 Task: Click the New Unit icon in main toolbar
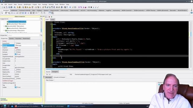tap(2, 7)
